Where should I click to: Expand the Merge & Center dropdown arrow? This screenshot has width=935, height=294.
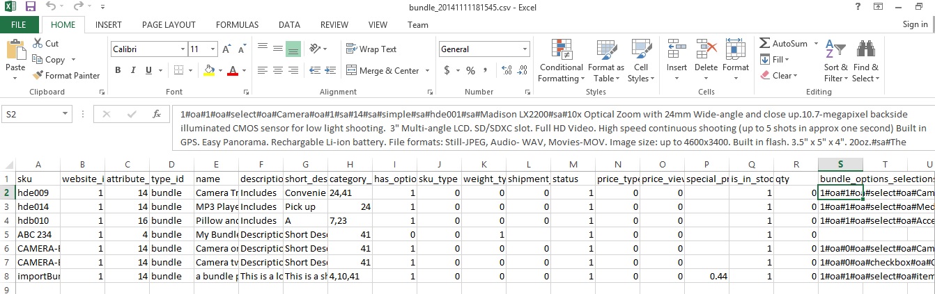[426, 71]
